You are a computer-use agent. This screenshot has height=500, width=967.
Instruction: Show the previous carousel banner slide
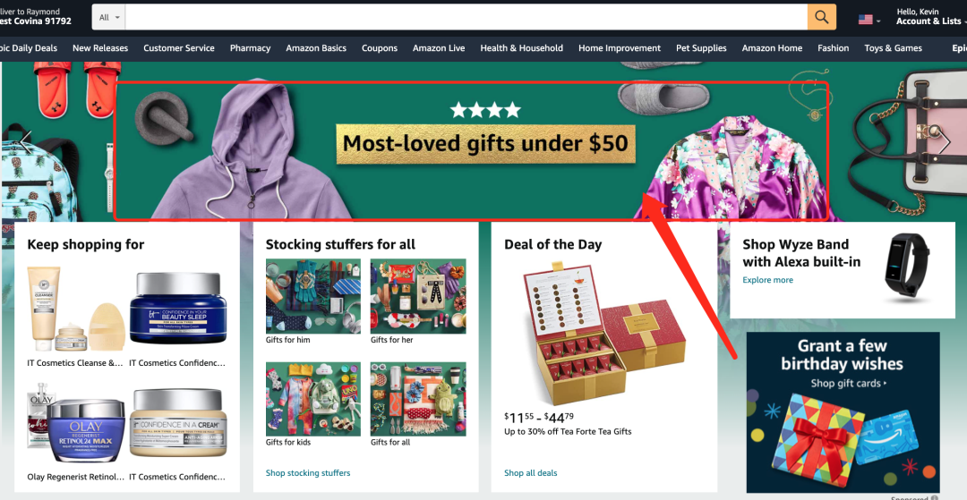pos(25,142)
